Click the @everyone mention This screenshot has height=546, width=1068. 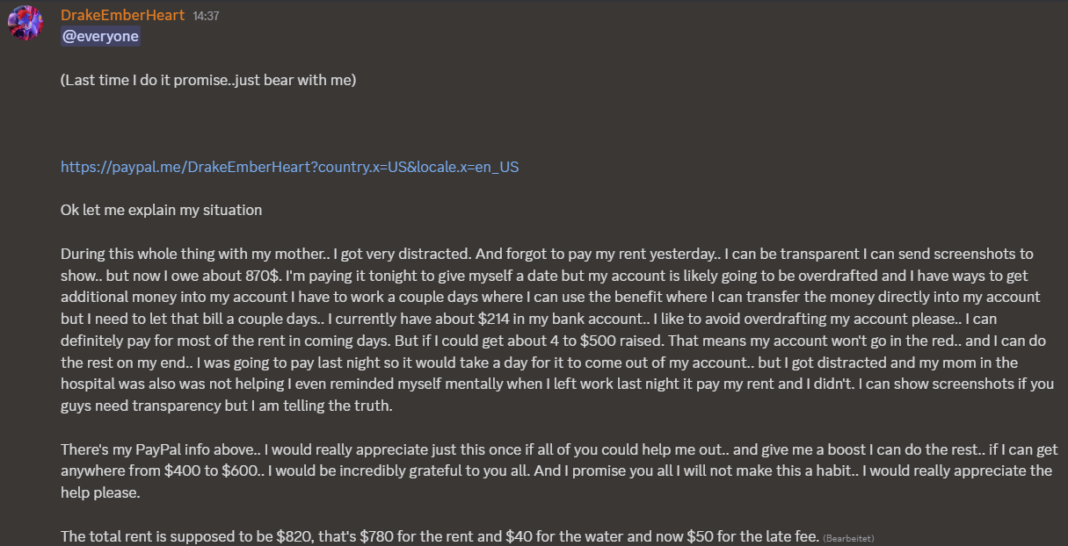pos(100,36)
